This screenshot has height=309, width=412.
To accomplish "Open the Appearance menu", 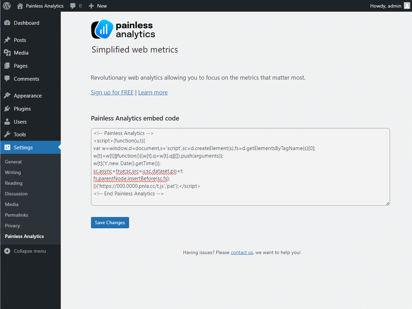I will click(x=28, y=96).
